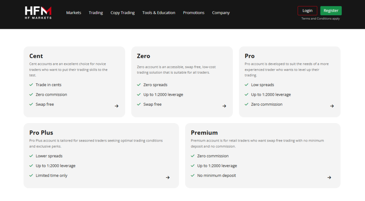365x201 pixels.
Task: Open the Terms and Conditions apply link
Action: click(320, 18)
